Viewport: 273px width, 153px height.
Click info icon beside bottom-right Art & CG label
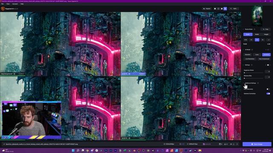(x=129, y=138)
